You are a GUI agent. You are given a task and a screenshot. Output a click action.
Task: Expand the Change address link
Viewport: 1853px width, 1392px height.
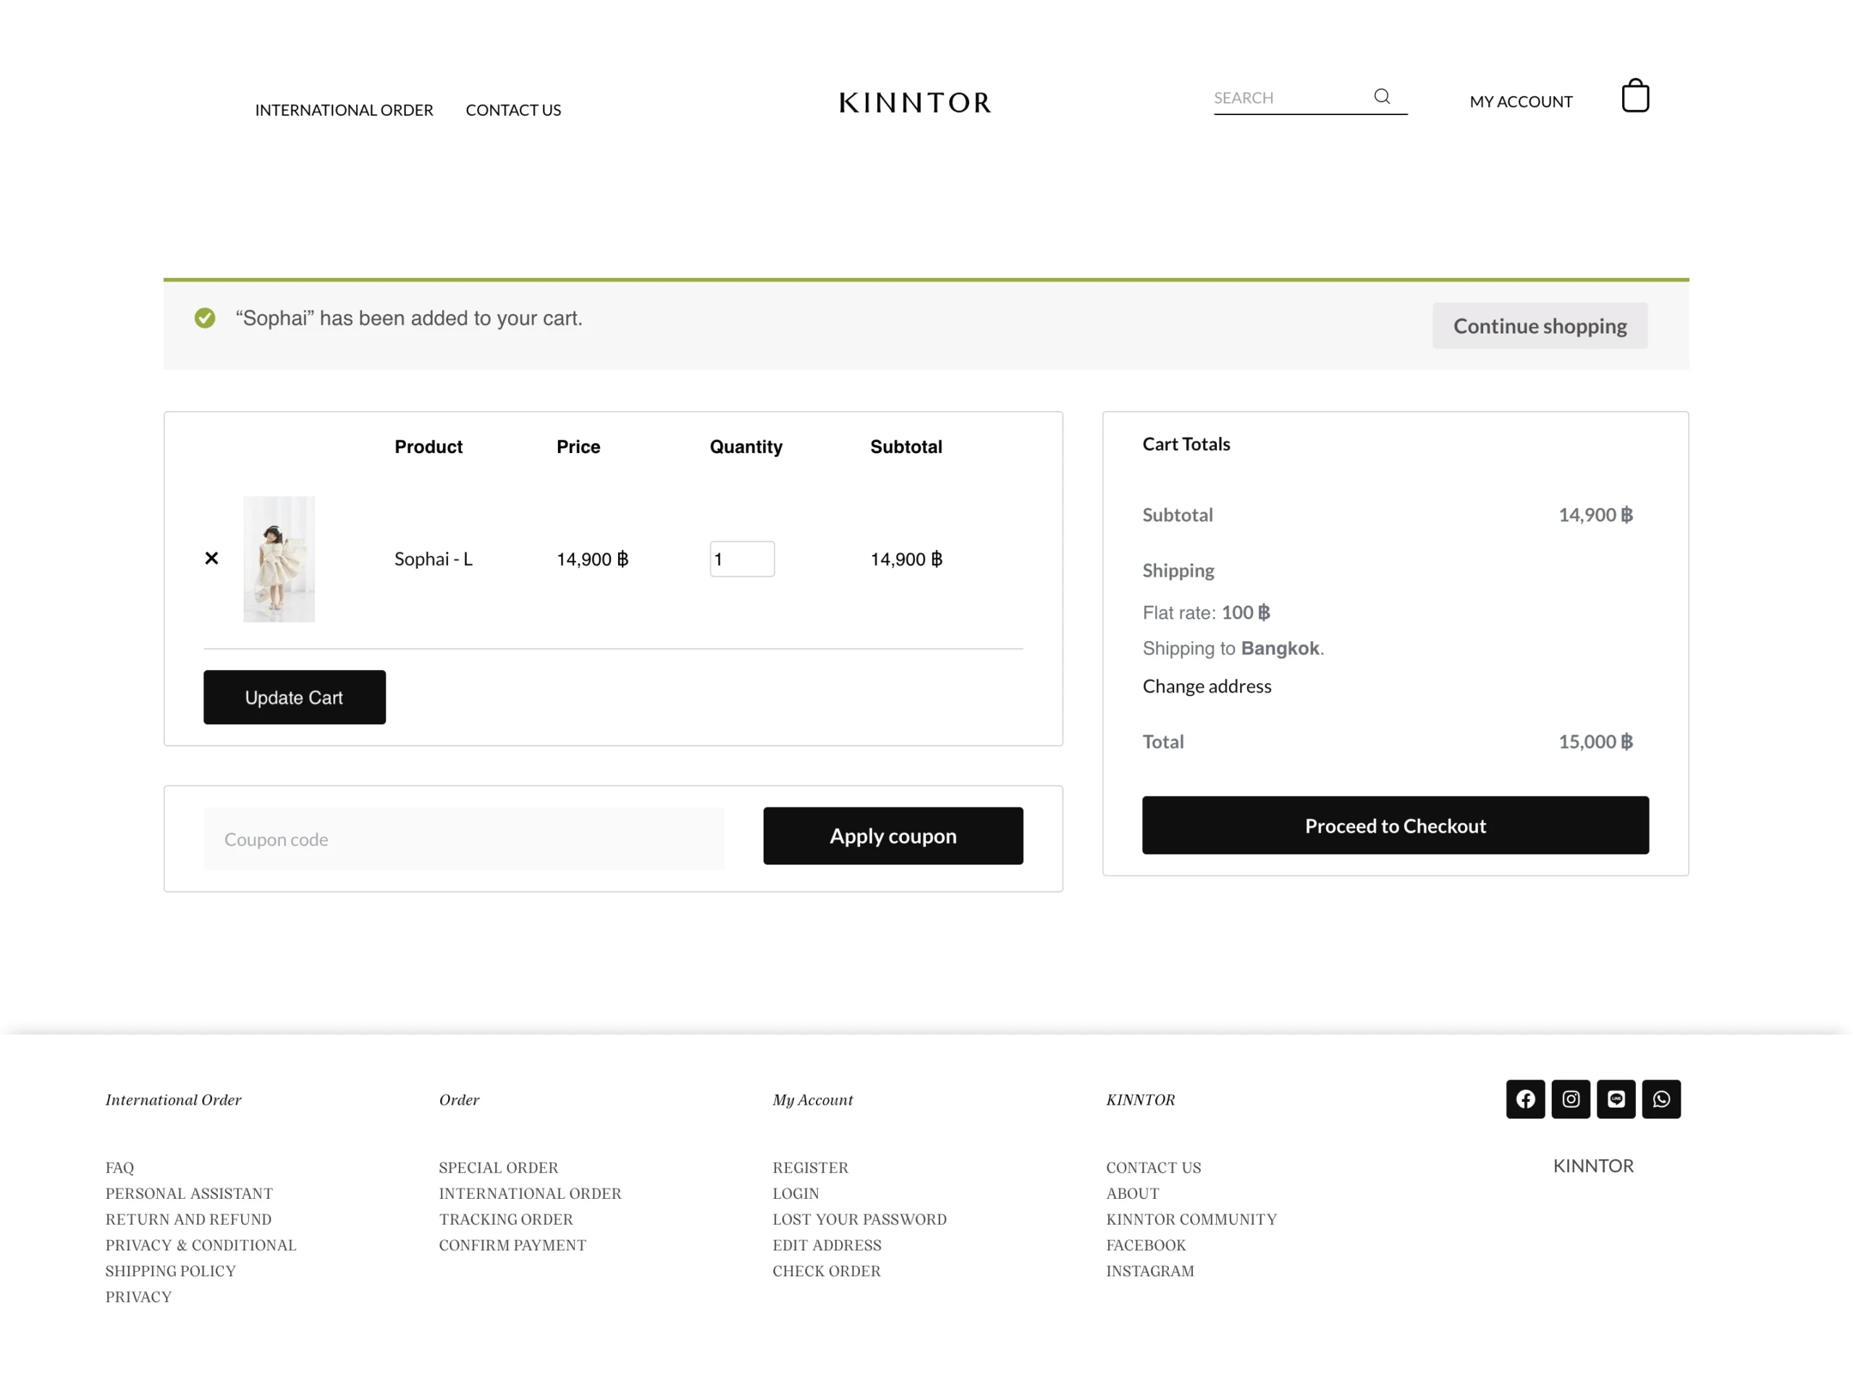pos(1207,686)
